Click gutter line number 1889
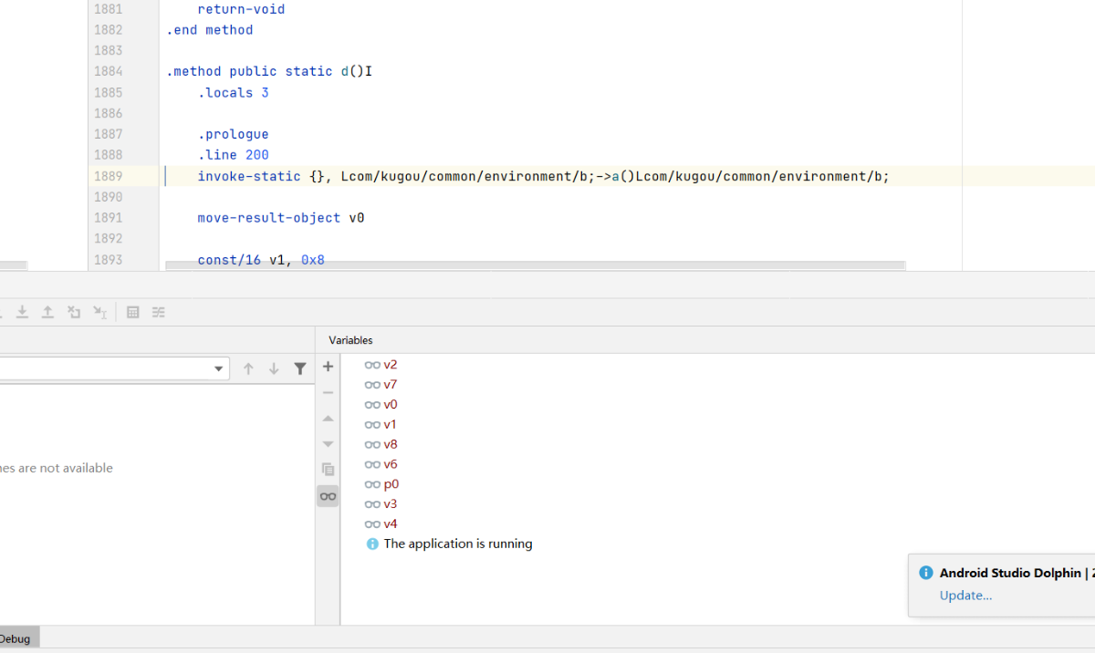 click(x=108, y=176)
